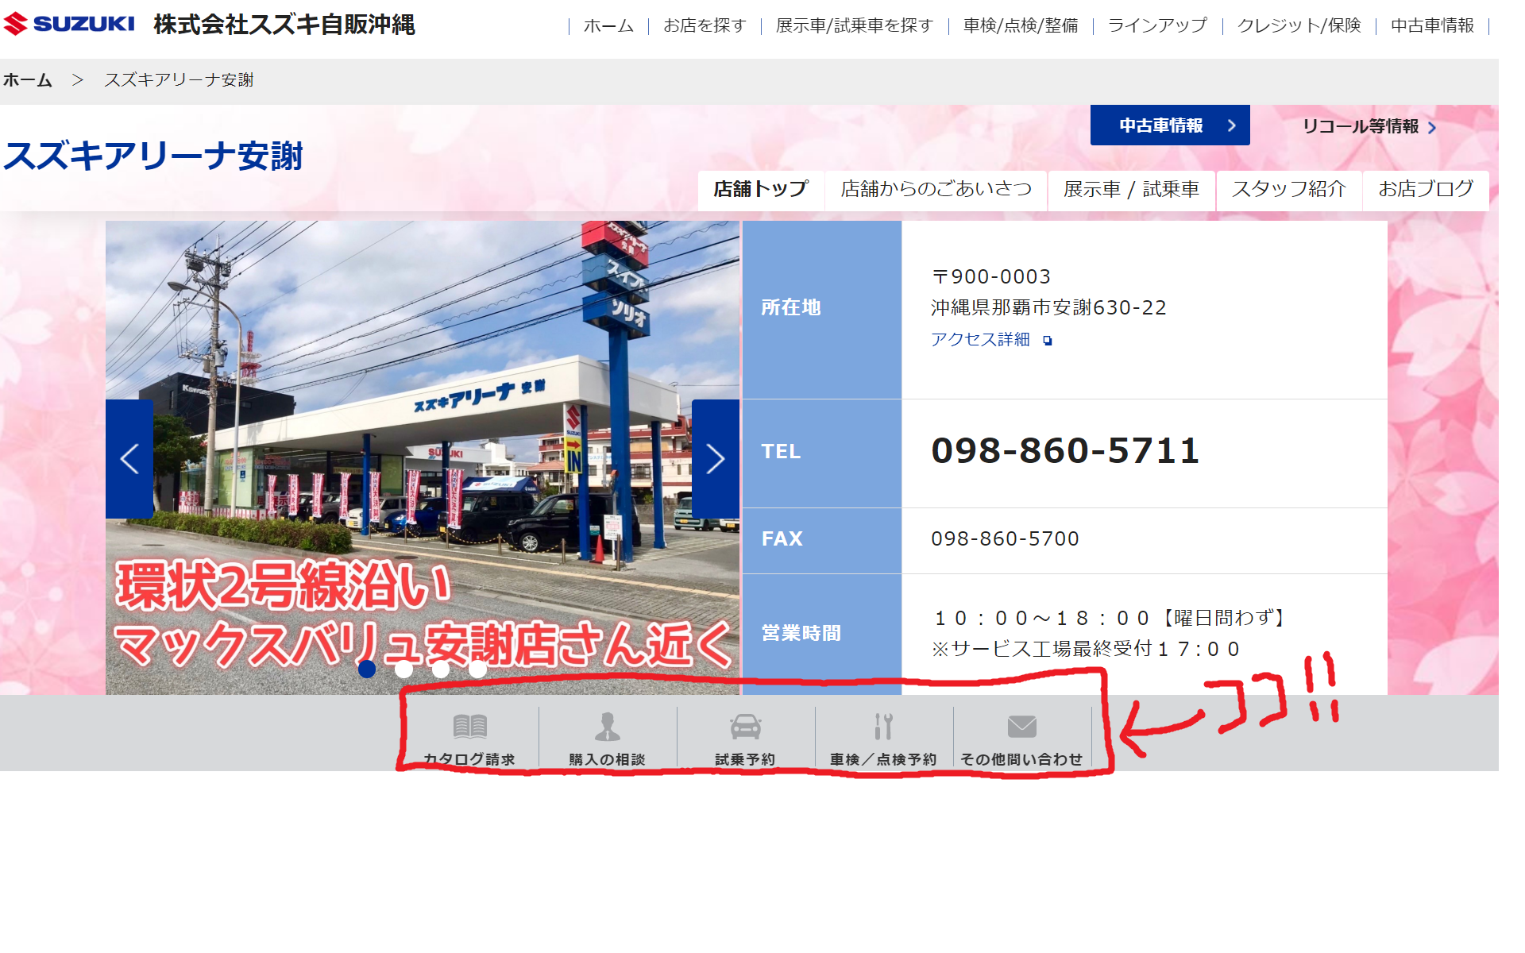Viewport: 1525px width, 953px height.
Task: Open 車検/点検/整備 menu item
Action: coord(1021,25)
